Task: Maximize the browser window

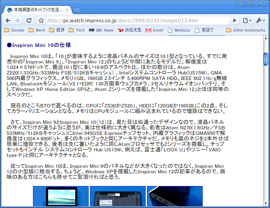Action: [249, 3]
